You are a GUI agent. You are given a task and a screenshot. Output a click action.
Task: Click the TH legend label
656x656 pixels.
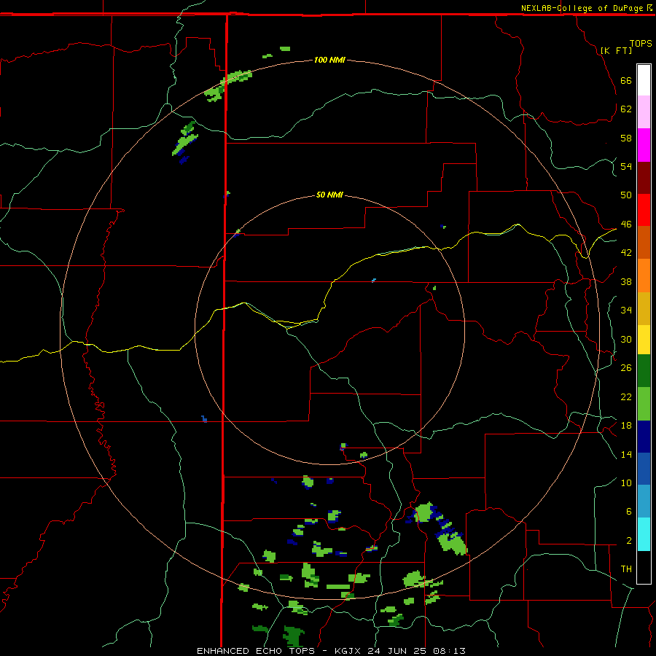pyautogui.click(x=626, y=569)
